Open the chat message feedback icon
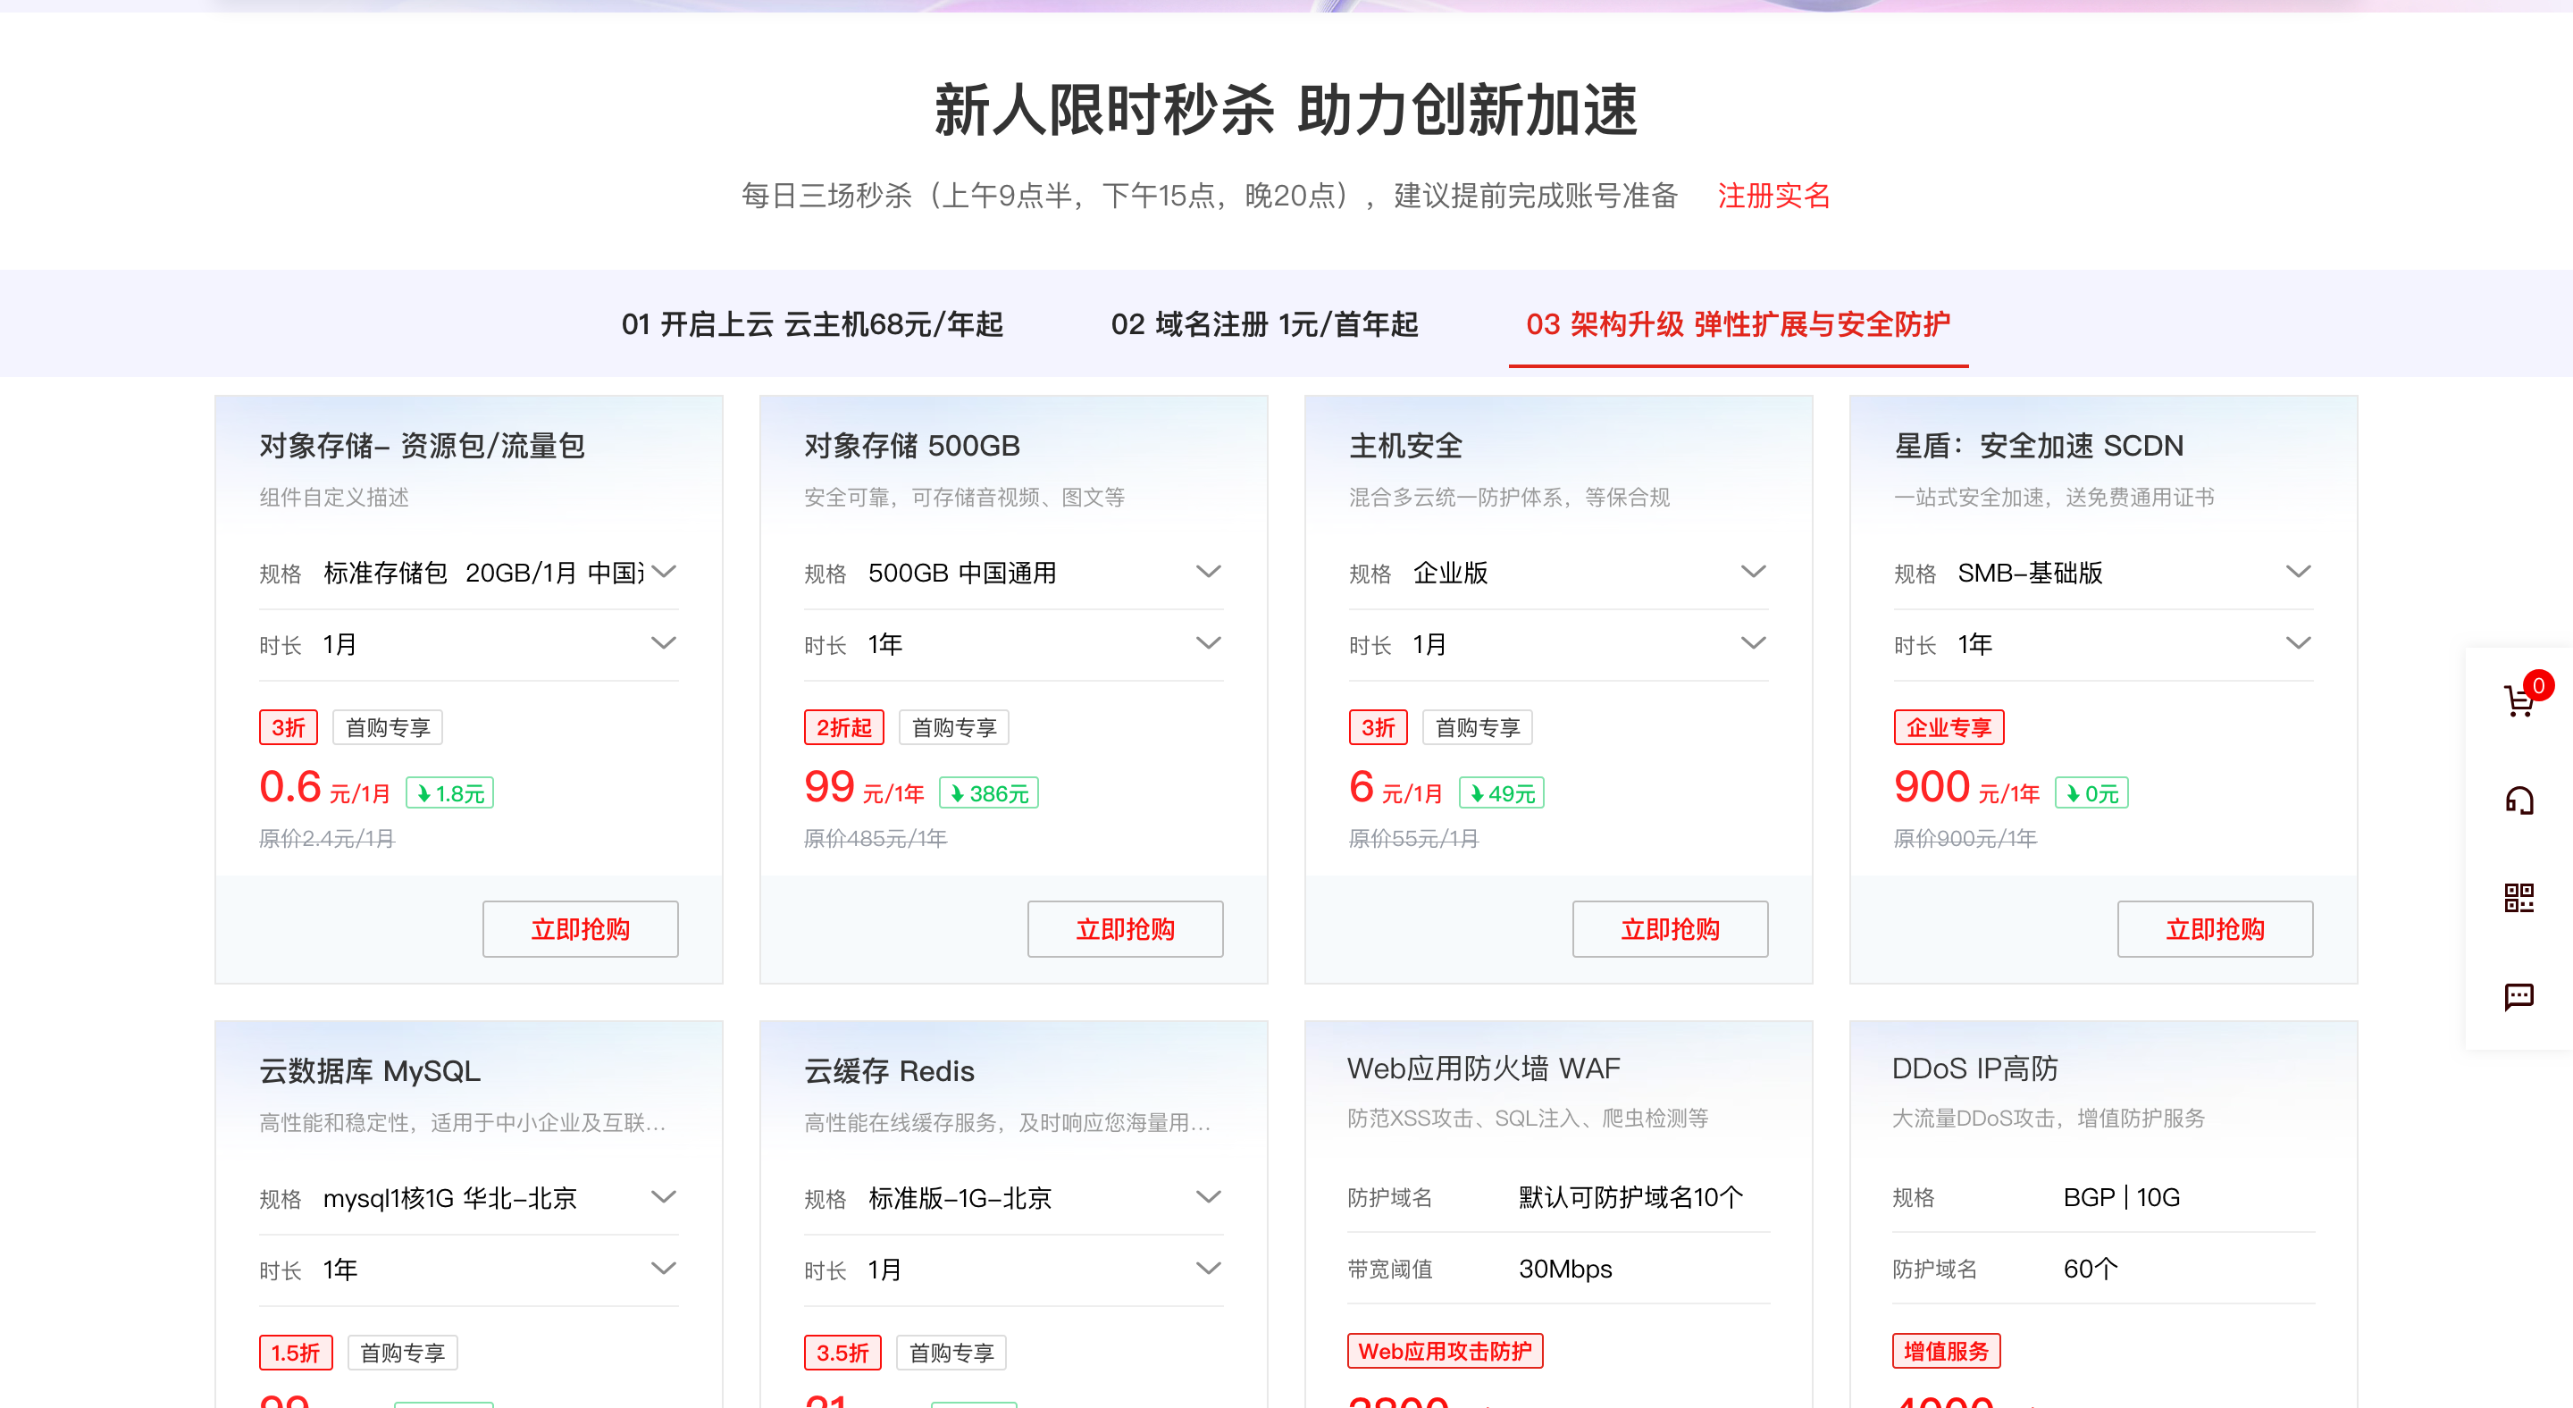2573x1408 pixels. pyautogui.click(x=2519, y=995)
